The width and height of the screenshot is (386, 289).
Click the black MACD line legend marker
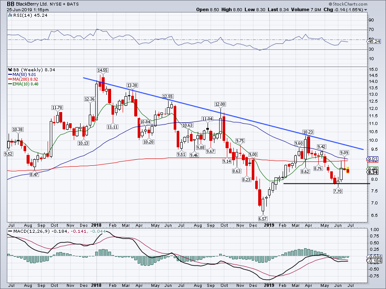10,231
